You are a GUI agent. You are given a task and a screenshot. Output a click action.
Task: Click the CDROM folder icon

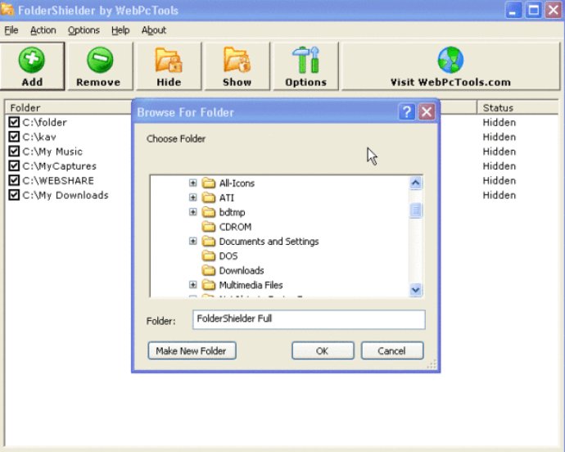coord(208,227)
